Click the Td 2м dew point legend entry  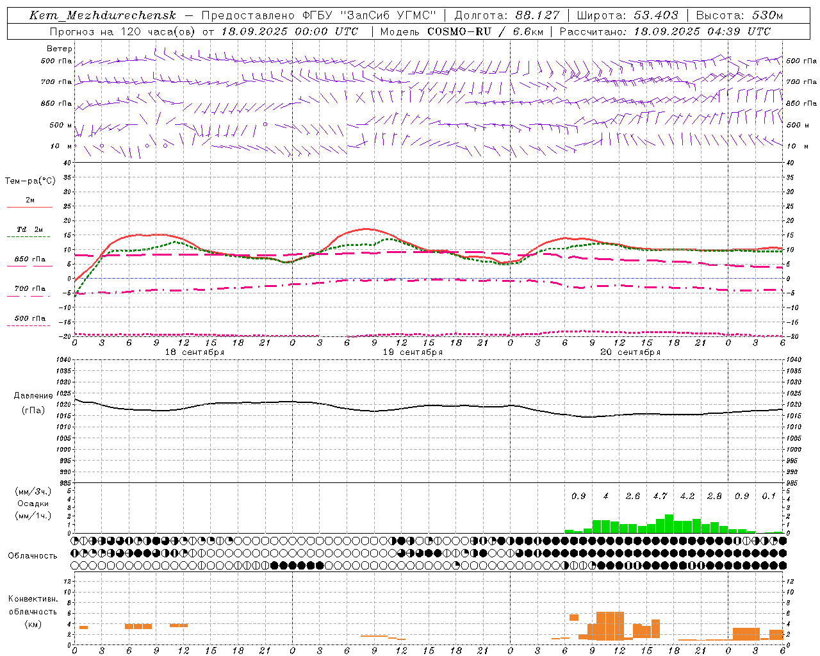30,229
